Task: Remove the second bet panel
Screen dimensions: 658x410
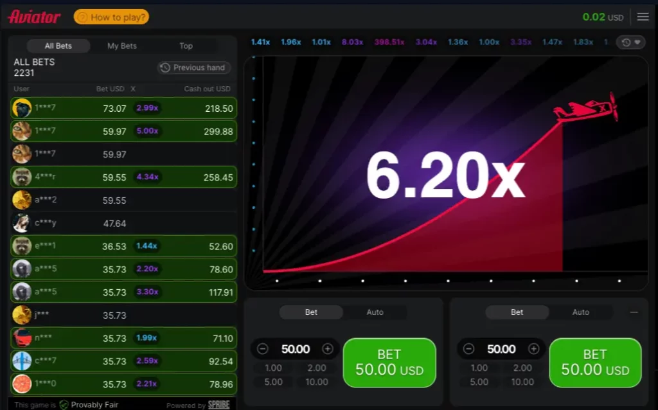Action: click(x=634, y=312)
